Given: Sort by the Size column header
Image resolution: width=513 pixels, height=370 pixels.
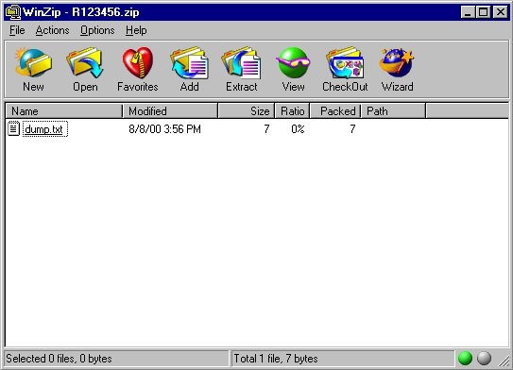Looking at the screenshot, I should tap(247, 111).
